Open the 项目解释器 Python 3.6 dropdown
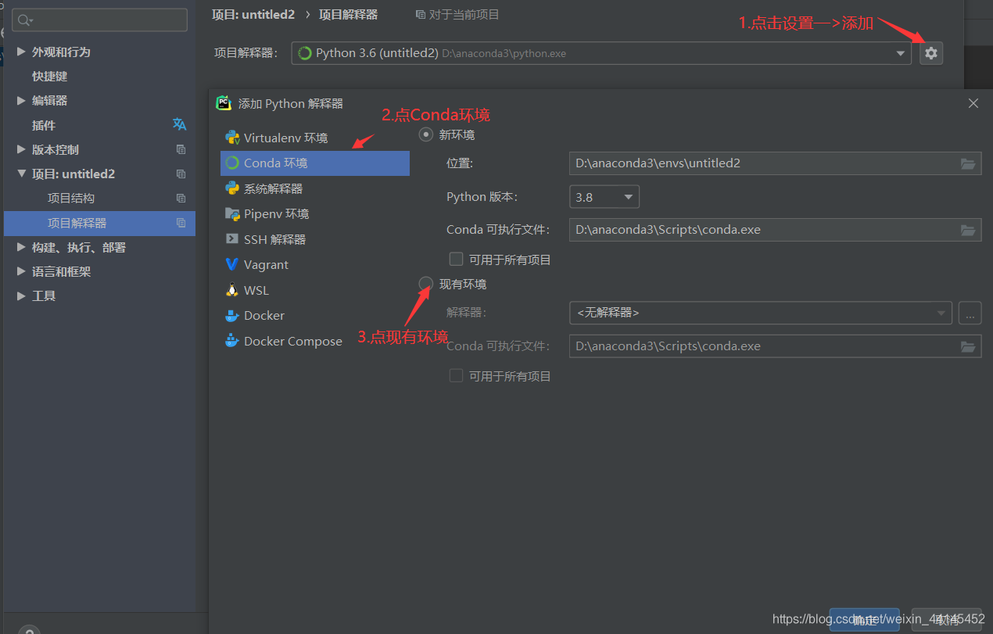The width and height of the screenshot is (993, 634). [601, 53]
